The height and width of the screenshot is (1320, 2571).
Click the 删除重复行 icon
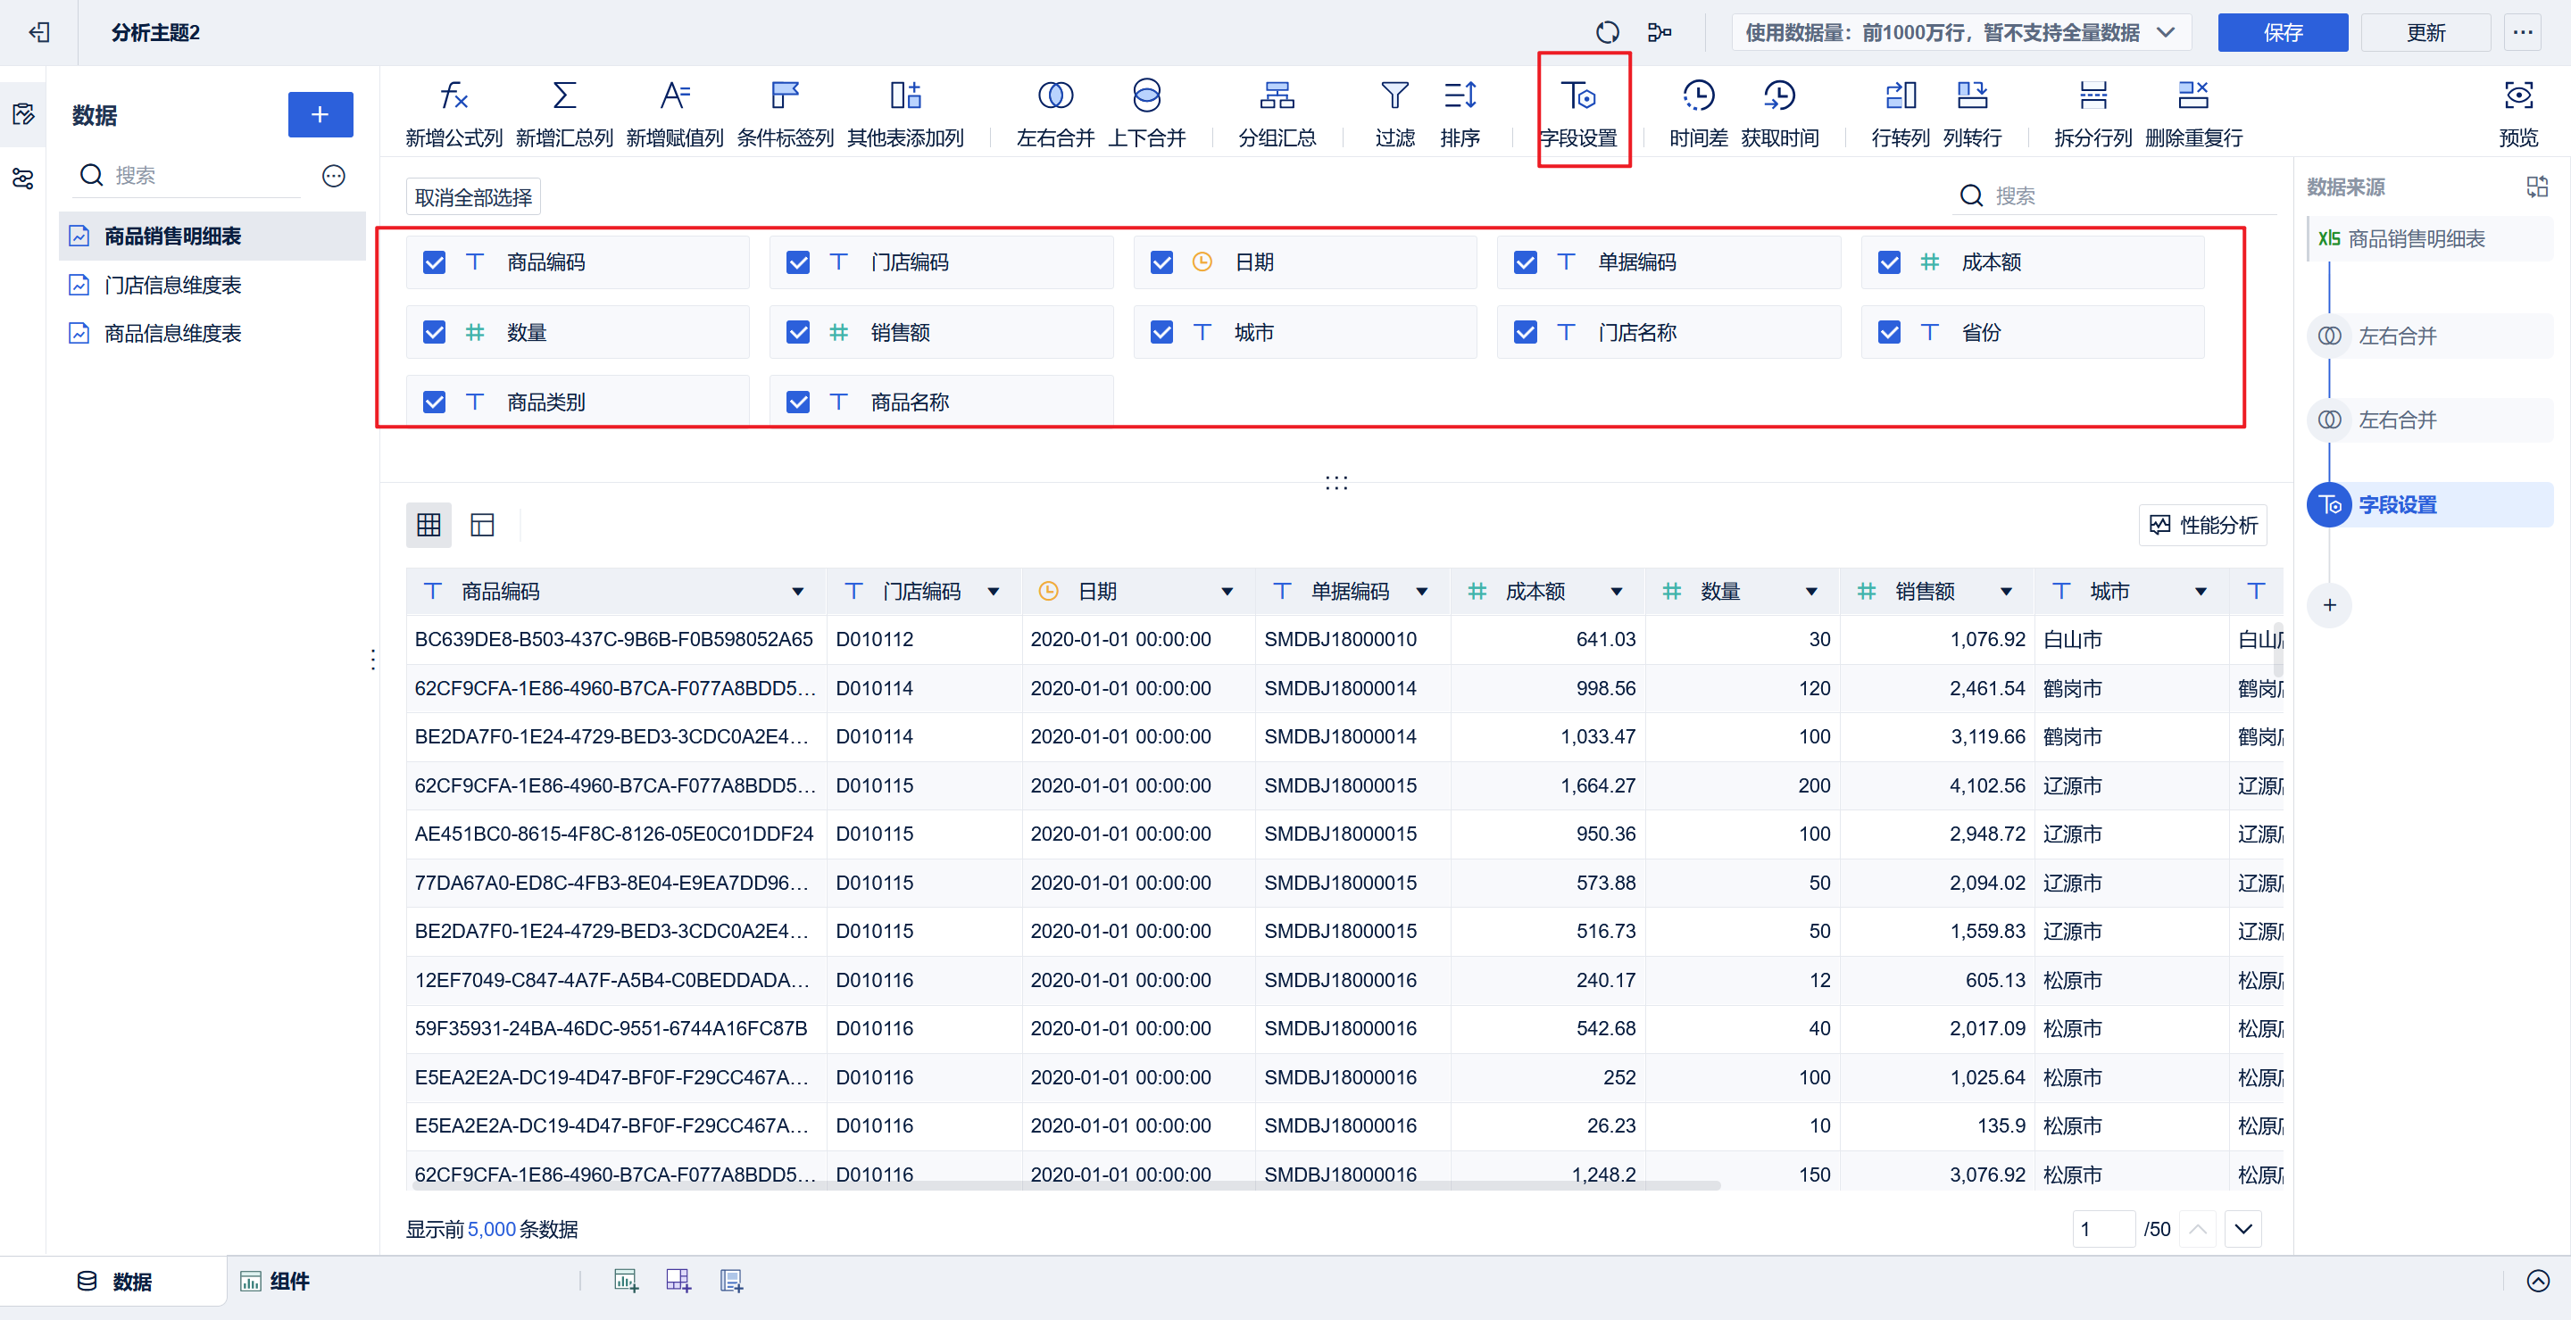2192,96
